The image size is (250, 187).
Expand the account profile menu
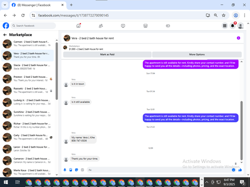coord(240,26)
